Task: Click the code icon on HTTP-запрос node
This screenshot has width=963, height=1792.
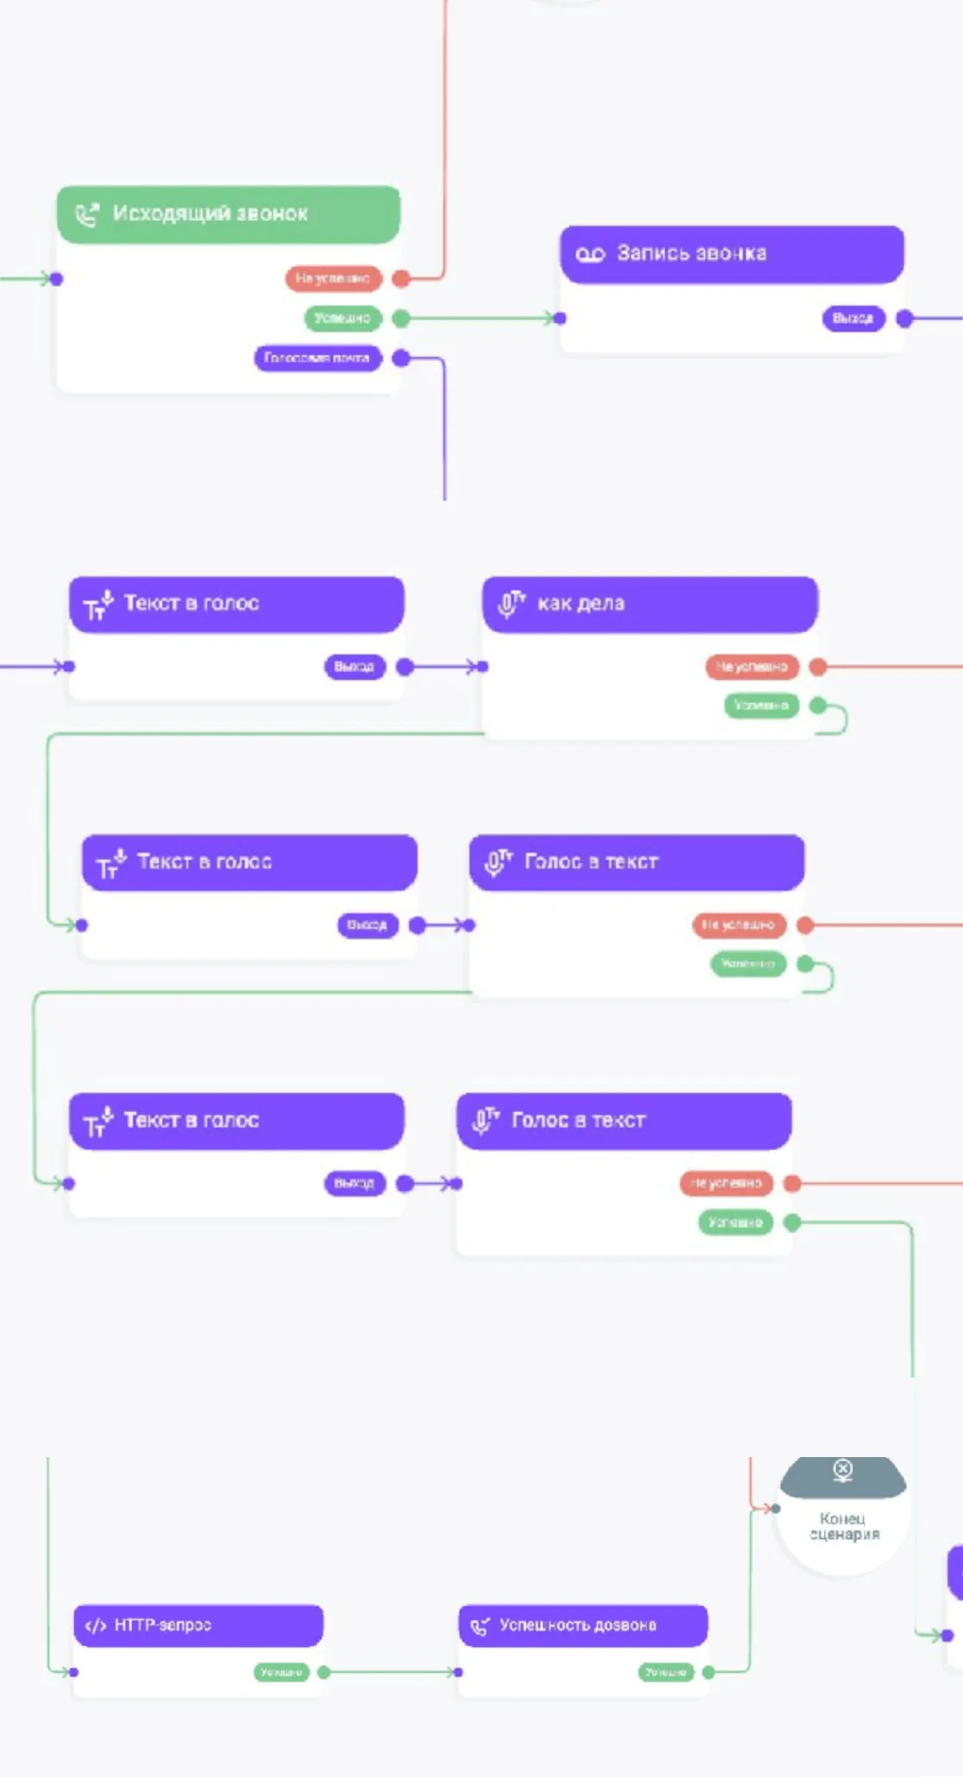Action: (95, 1625)
